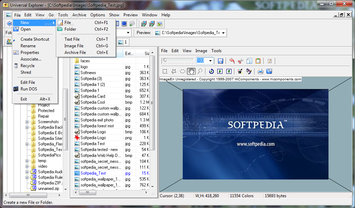Click the Windows drive icon on the tab row
Viewport: 355px width, 208px height.
(9, 41)
